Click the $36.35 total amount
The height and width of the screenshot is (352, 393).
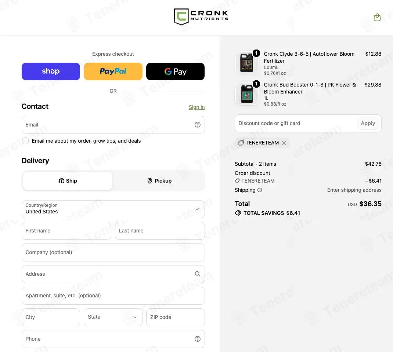pos(371,204)
